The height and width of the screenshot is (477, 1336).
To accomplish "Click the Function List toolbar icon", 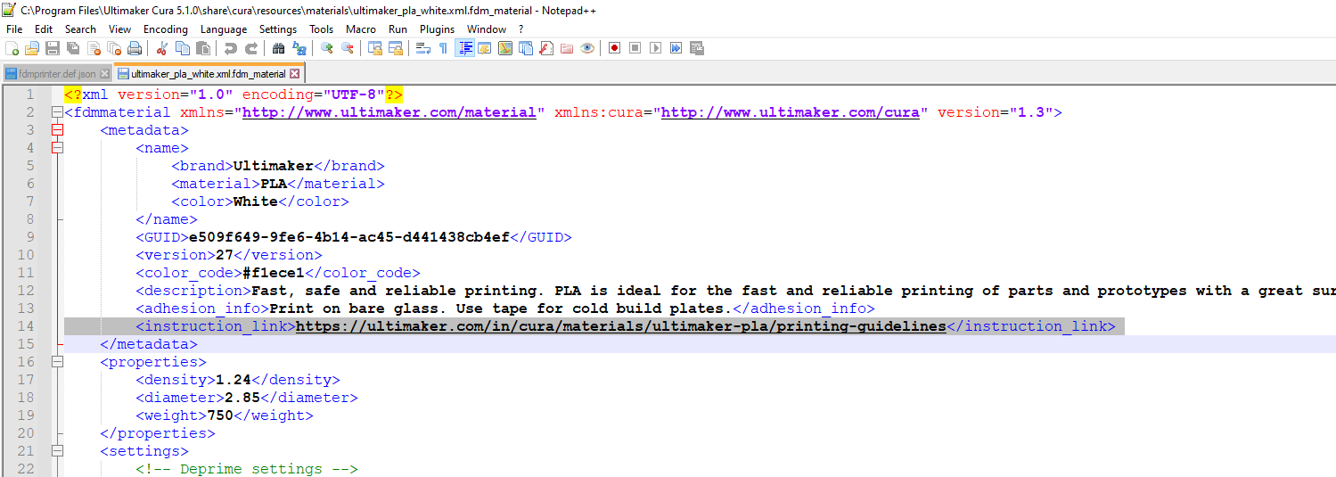I will click(x=545, y=48).
